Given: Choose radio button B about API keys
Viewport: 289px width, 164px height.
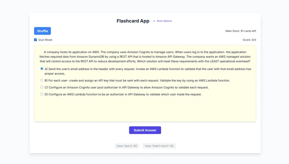Looking at the screenshot, I should [x=42, y=80].
